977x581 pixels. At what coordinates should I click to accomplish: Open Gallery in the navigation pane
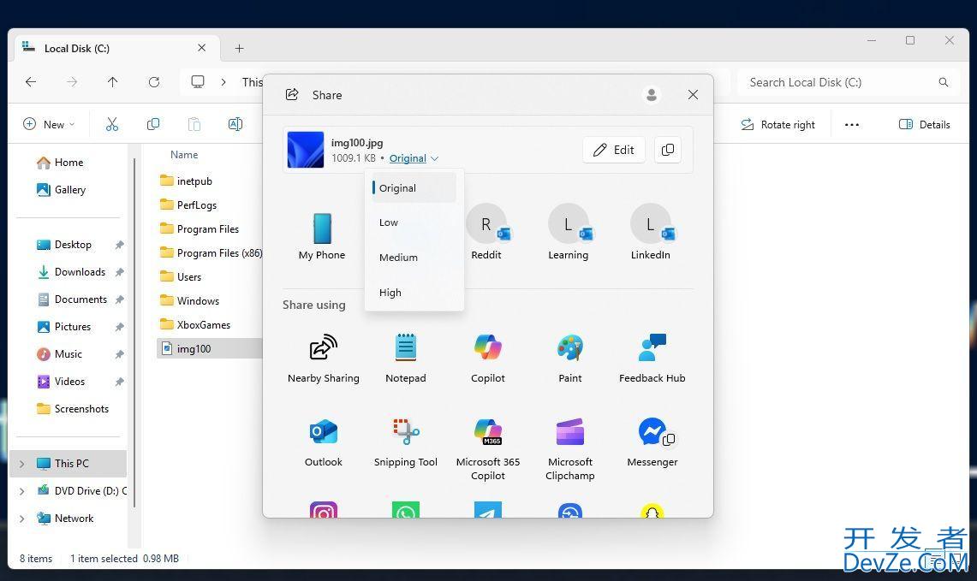(x=62, y=190)
